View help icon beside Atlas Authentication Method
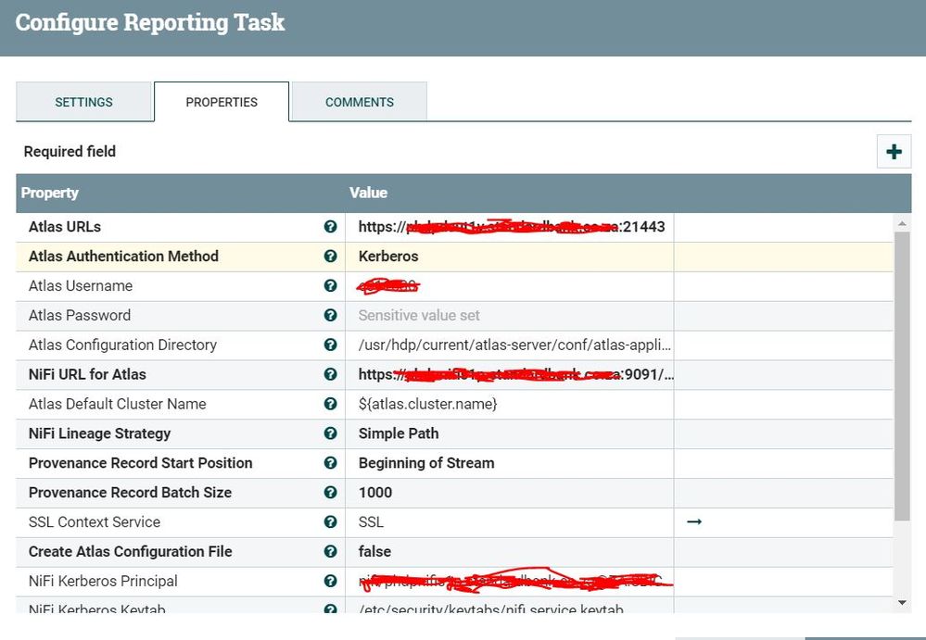The width and height of the screenshot is (926, 640). (331, 256)
